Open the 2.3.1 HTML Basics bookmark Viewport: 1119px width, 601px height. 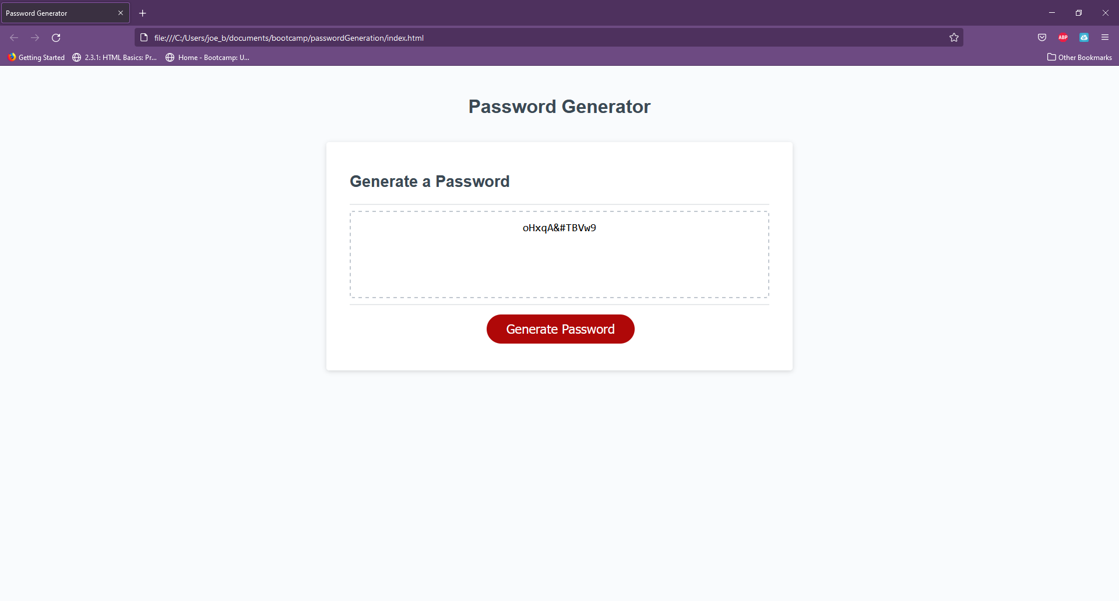click(x=114, y=57)
